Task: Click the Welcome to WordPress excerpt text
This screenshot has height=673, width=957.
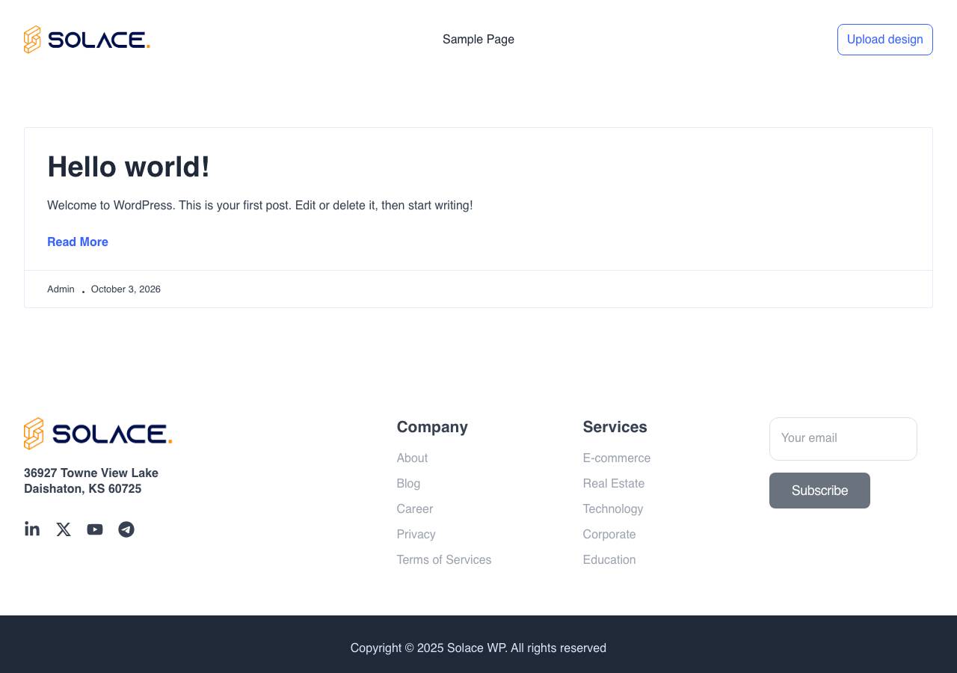Action: point(260,206)
